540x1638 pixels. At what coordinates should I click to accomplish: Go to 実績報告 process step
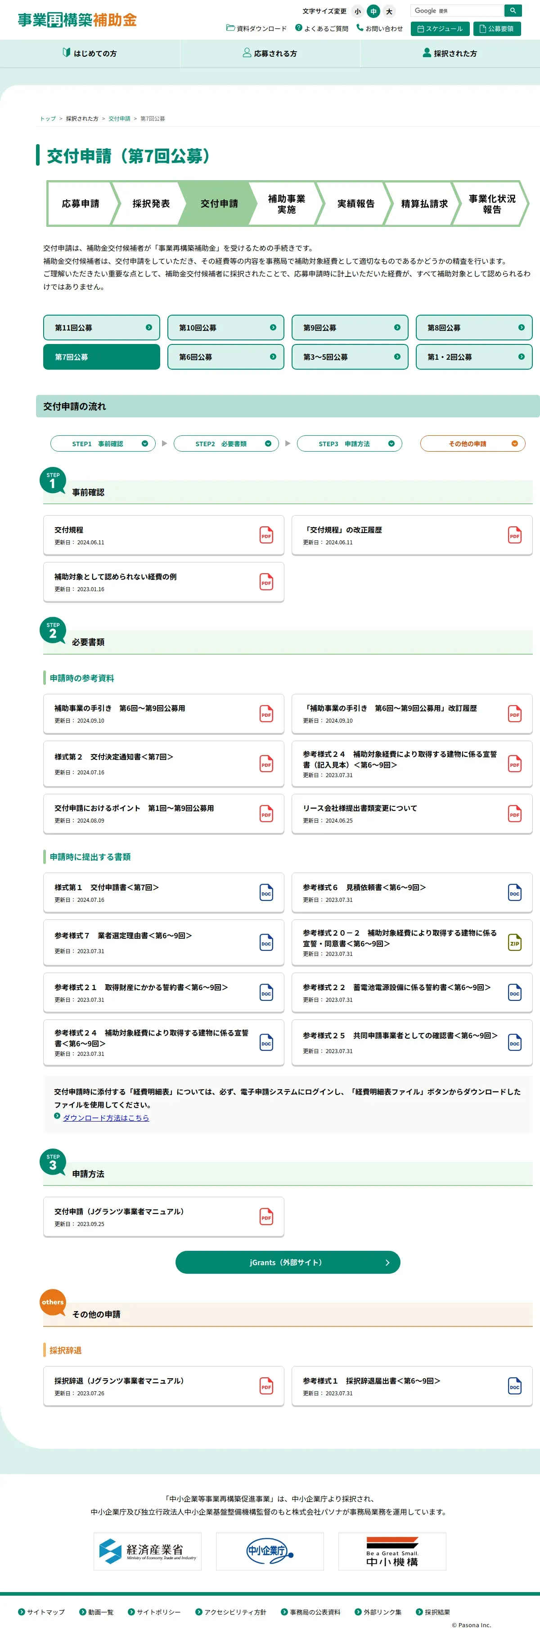click(356, 204)
